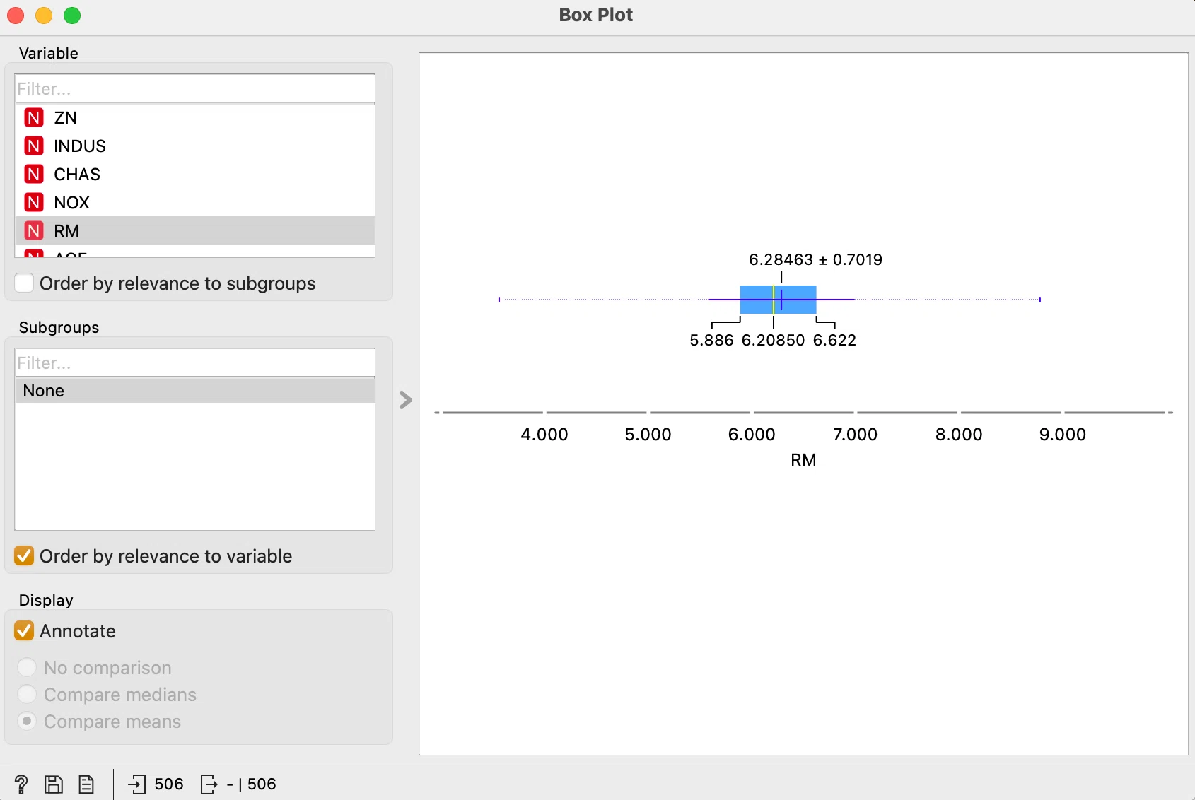Open the report document icon
The height and width of the screenshot is (800, 1195).
pos(86,784)
